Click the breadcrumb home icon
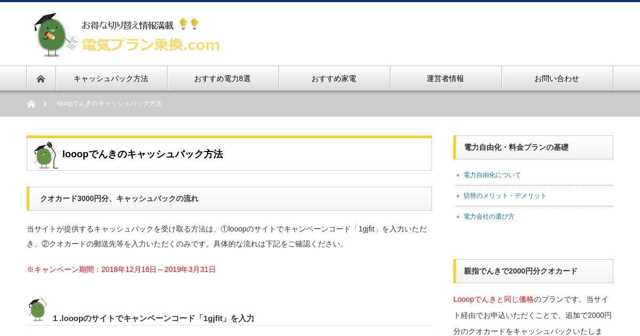This screenshot has width=640, height=336. click(x=31, y=104)
